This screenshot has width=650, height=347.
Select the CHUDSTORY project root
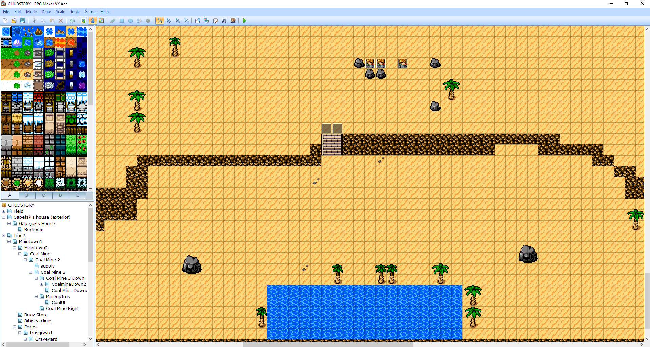pos(21,205)
